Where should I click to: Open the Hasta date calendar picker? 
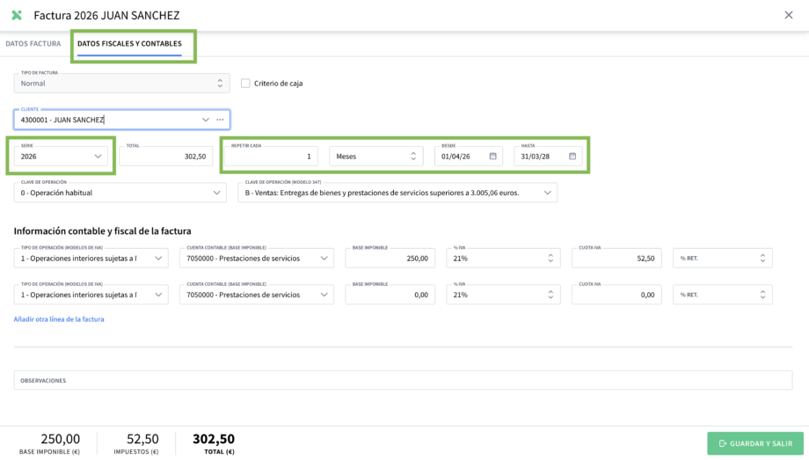pyautogui.click(x=572, y=157)
